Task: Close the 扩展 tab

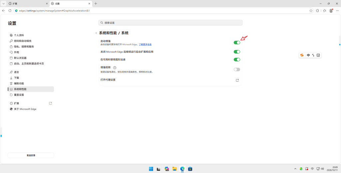Action: coord(47,4)
